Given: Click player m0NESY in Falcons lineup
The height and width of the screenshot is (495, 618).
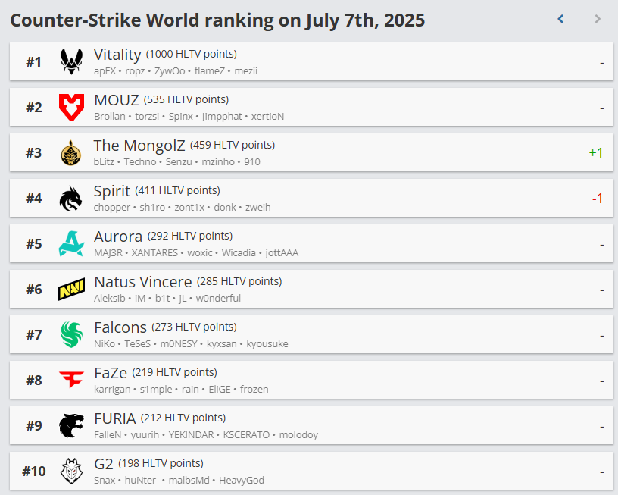Looking at the screenshot, I should 179,344.
